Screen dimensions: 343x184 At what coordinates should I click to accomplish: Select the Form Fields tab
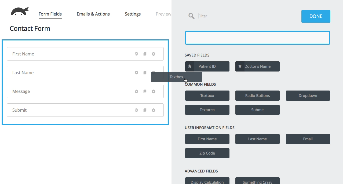(x=50, y=14)
